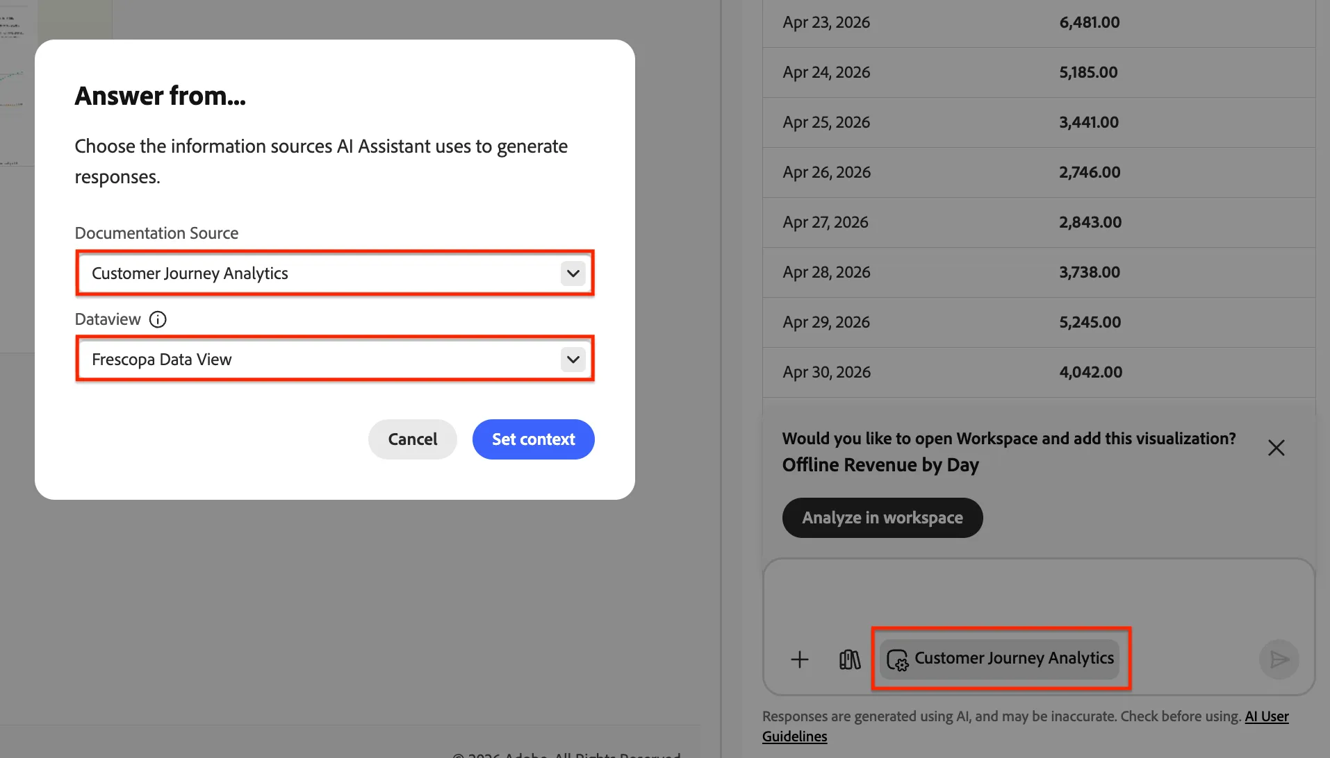
Task: Click the Set context button
Action: (x=534, y=439)
